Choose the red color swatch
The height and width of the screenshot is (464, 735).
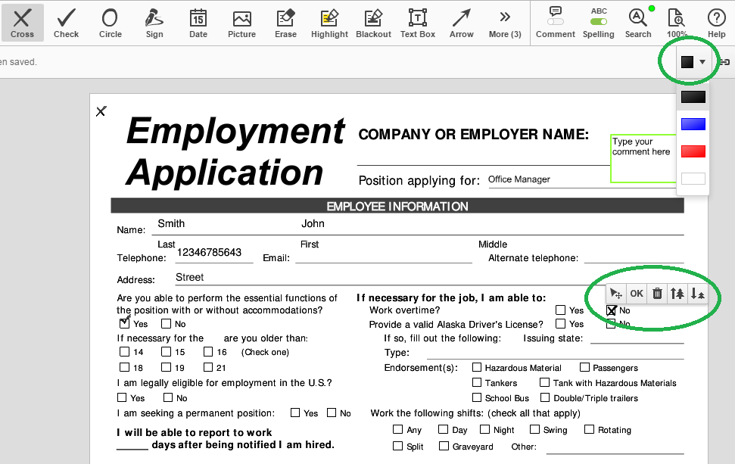(x=693, y=151)
